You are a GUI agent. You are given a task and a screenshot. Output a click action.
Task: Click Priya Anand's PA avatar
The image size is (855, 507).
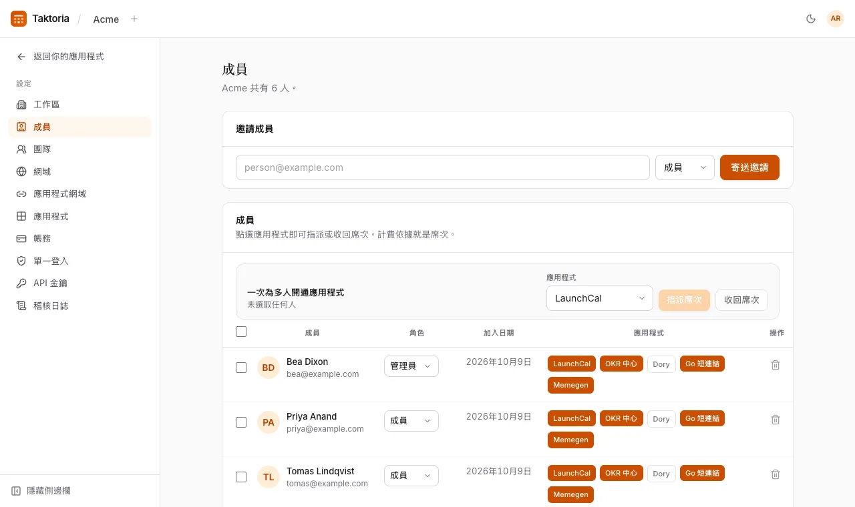(269, 422)
